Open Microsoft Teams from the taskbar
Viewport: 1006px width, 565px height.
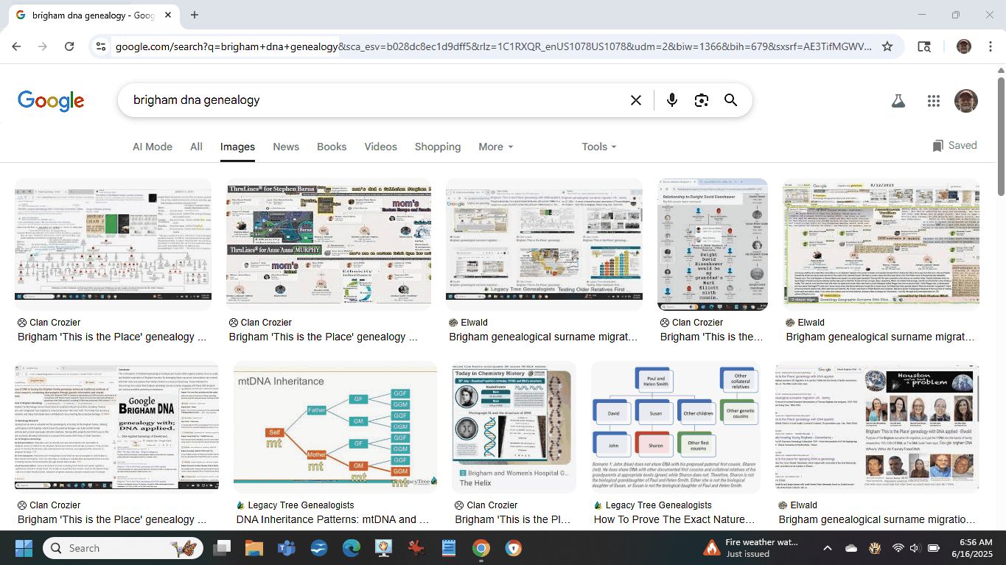[x=287, y=548]
